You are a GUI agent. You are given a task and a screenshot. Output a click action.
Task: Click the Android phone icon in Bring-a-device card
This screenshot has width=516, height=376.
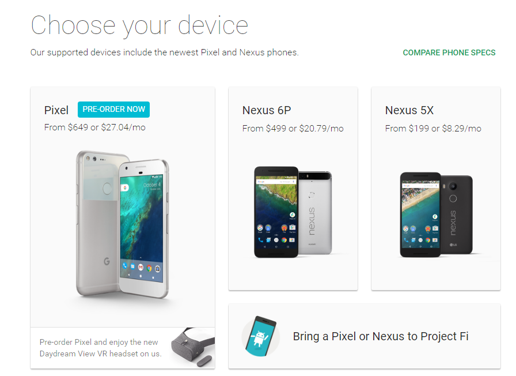click(261, 336)
